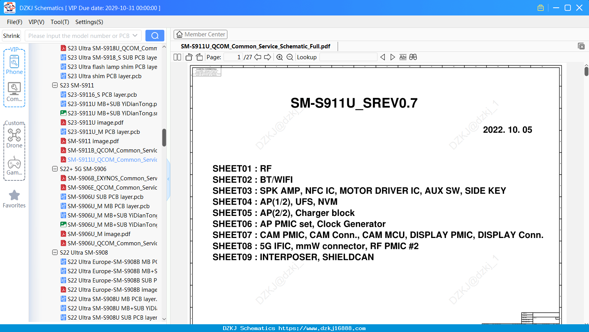The height and width of the screenshot is (332, 589).
Task: Open the VIP(V) menu
Action: coord(36,22)
